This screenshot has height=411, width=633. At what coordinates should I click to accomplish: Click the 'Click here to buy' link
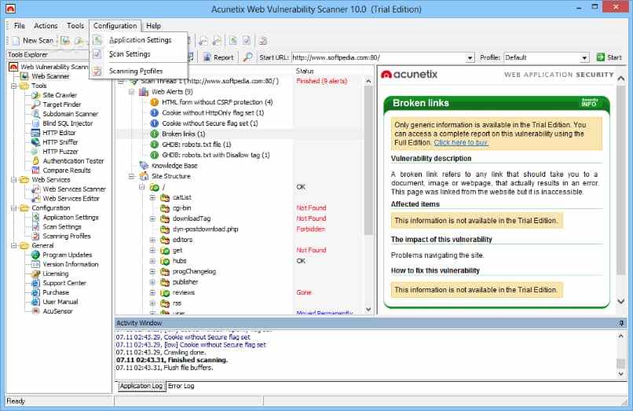(461, 143)
